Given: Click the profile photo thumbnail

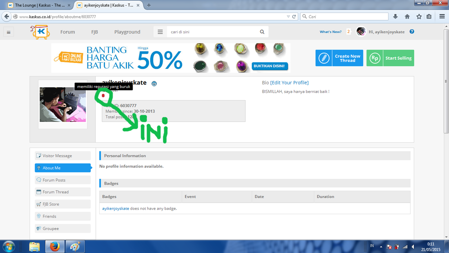Looking at the screenshot, I should (x=63, y=104).
